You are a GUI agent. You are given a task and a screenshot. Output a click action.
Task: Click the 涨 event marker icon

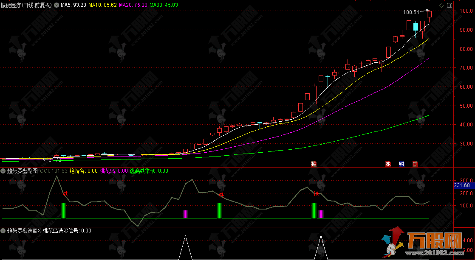[388, 164]
